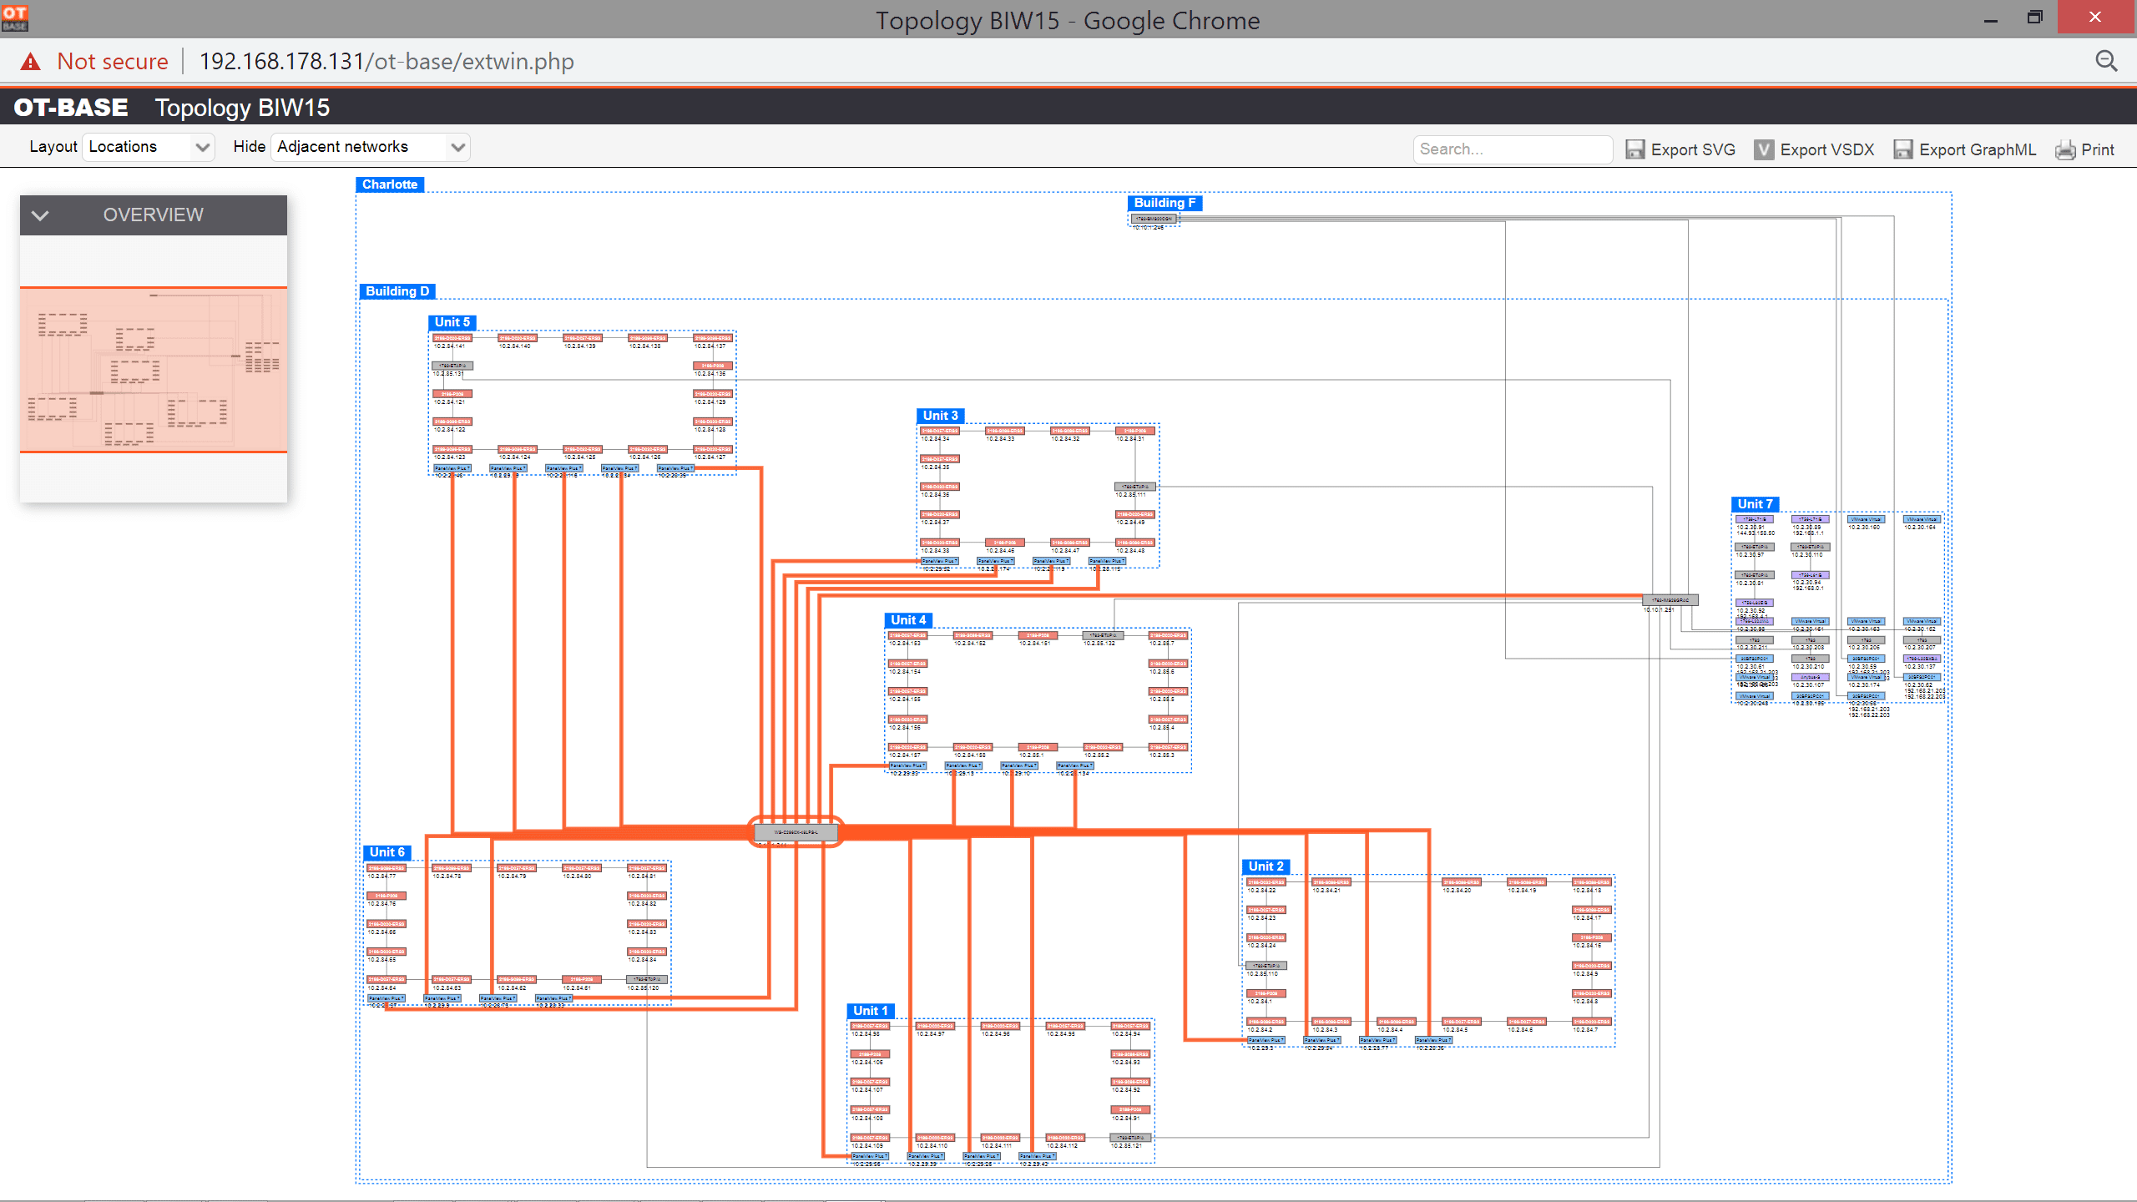The height and width of the screenshot is (1202, 2137).
Task: Click the URL 192.168.178.131/ot-base/extwin.php
Action: pyautogui.click(x=386, y=61)
